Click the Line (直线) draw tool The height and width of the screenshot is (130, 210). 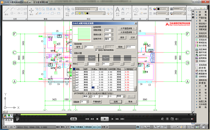pos(6,11)
